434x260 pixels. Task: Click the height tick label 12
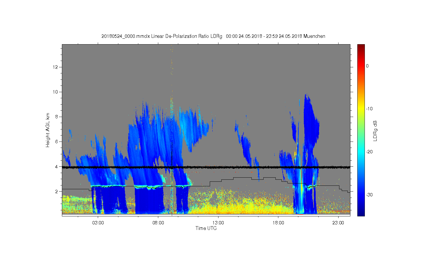(56, 67)
